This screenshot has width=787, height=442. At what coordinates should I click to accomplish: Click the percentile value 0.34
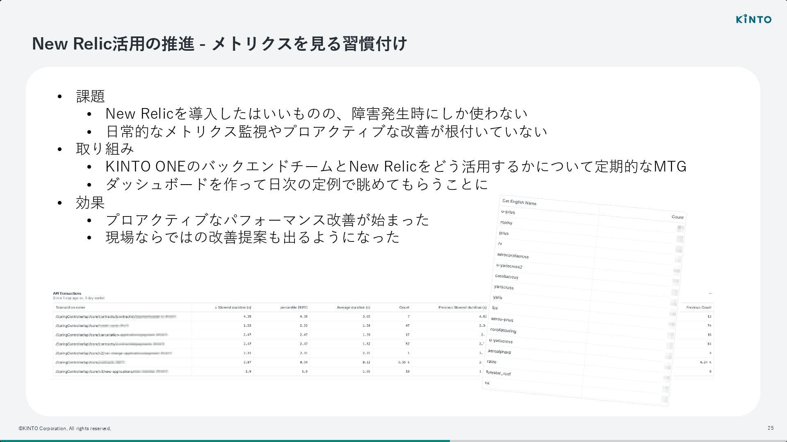[303, 362]
